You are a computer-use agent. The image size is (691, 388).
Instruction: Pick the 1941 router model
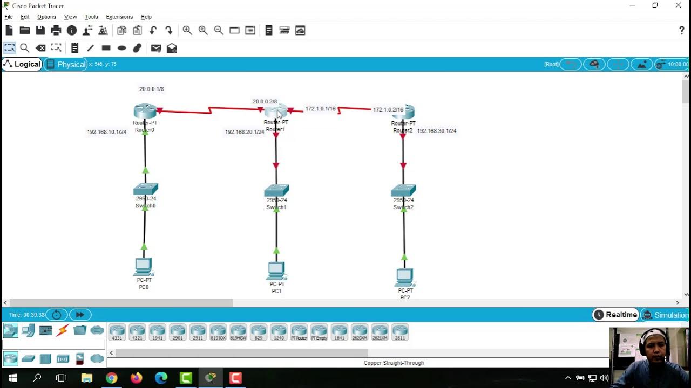158,332
